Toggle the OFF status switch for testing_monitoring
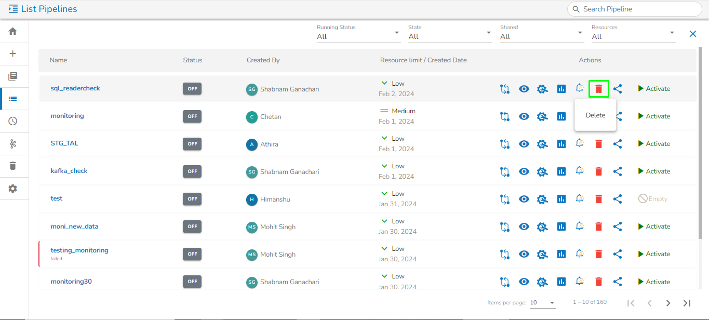The height and width of the screenshot is (320, 709). 192,254
